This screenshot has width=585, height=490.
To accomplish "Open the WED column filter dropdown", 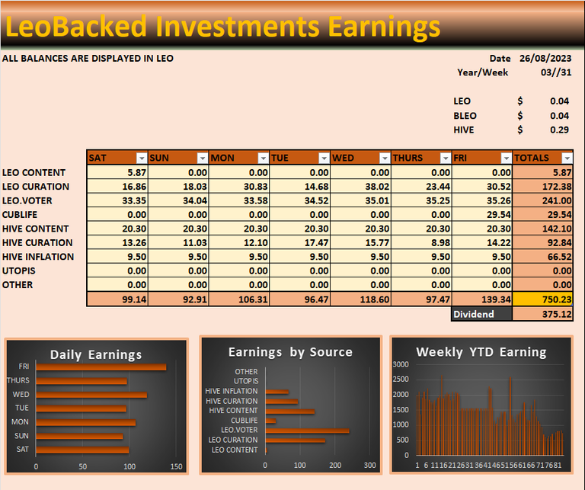I will 385,159.
